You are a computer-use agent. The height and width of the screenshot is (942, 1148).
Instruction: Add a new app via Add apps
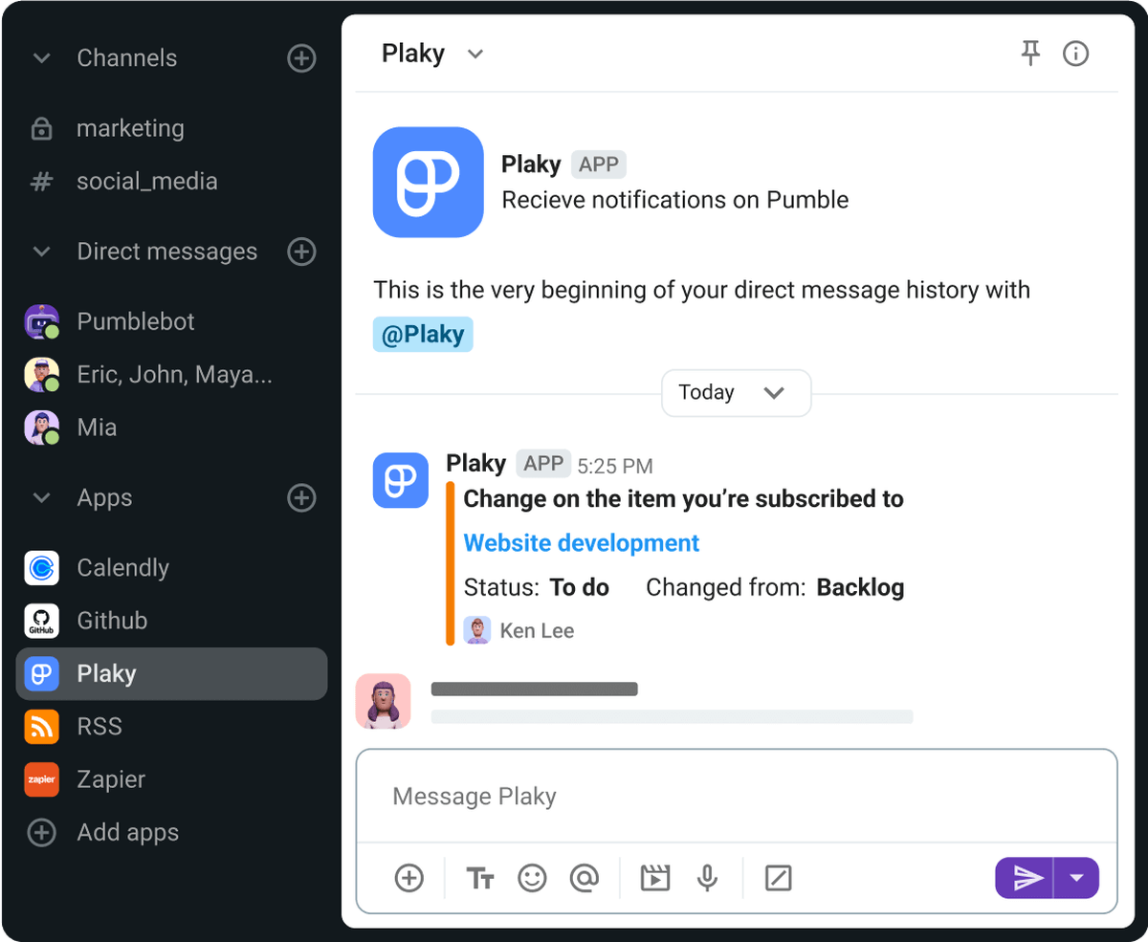coord(126,832)
